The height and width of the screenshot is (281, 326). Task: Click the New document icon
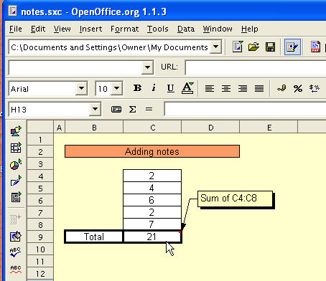(238, 47)
